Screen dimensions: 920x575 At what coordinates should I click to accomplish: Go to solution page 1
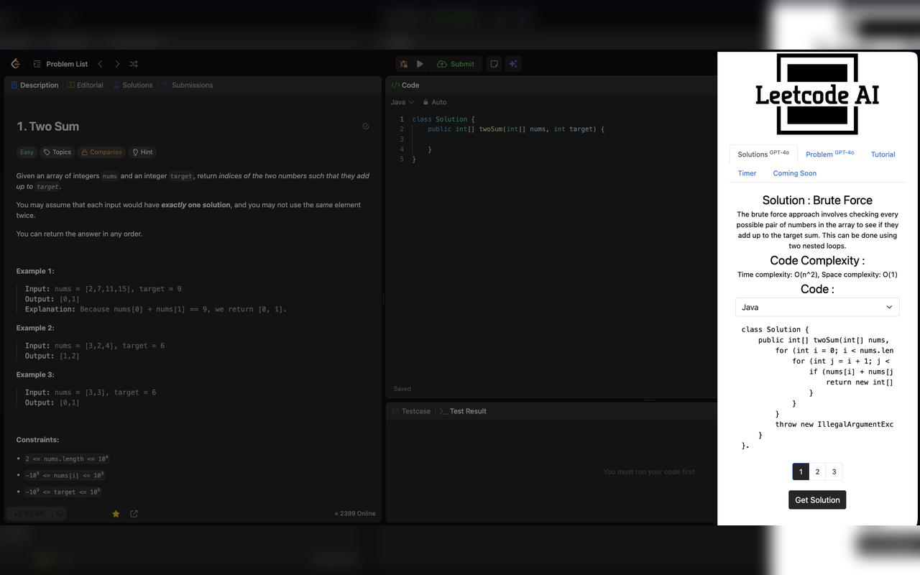[x=801, y=471]
